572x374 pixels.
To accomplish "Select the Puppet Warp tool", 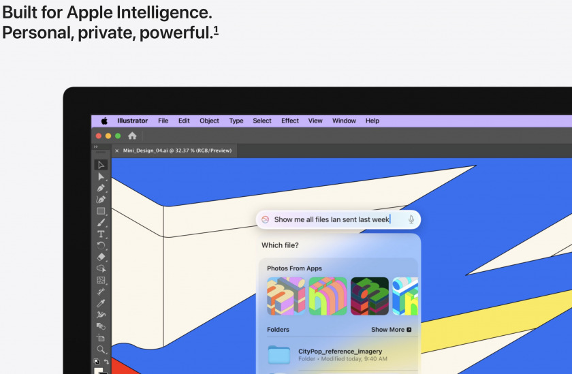I will (x=101, y=315).
